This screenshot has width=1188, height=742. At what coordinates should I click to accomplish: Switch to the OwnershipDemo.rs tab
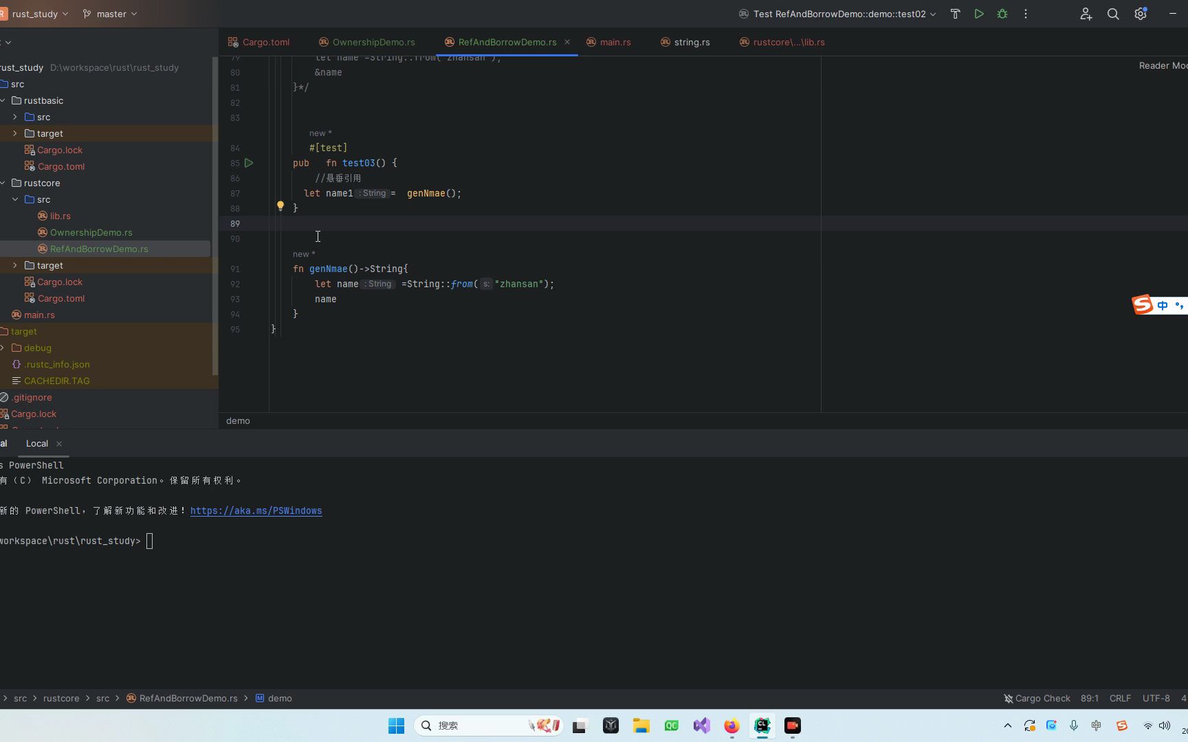click(x=367, y=42)
